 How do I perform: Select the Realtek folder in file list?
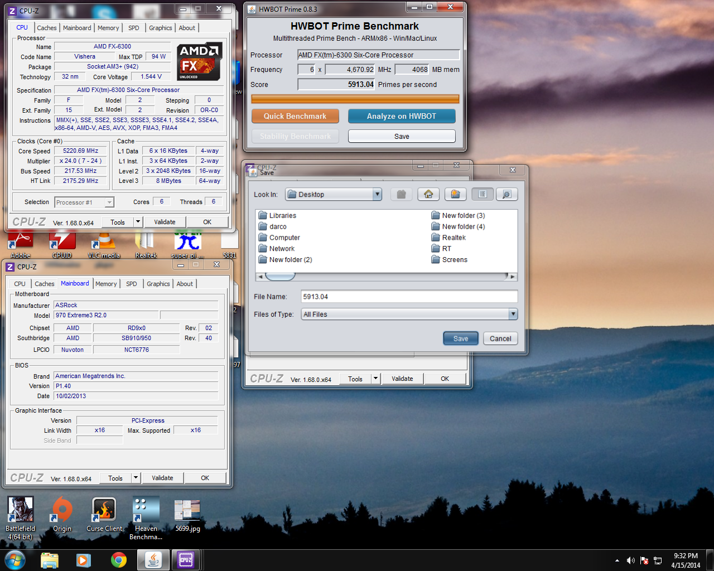pos(448,238)
